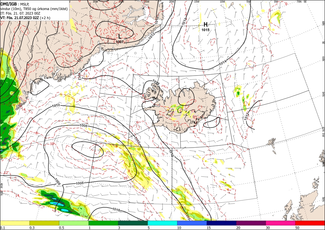Click the '15W' longitude label
Viewport: 325px width, 230px height.
(x=197, y=2)
